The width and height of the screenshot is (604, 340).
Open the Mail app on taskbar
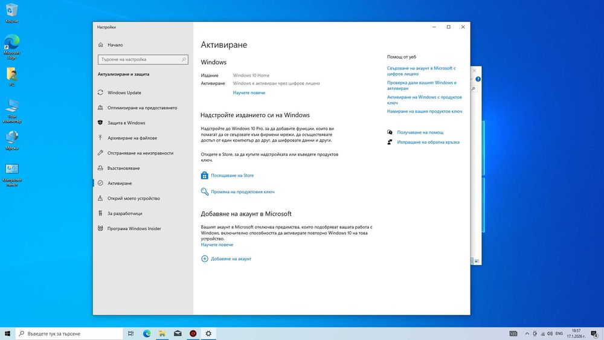click(178, 333)
